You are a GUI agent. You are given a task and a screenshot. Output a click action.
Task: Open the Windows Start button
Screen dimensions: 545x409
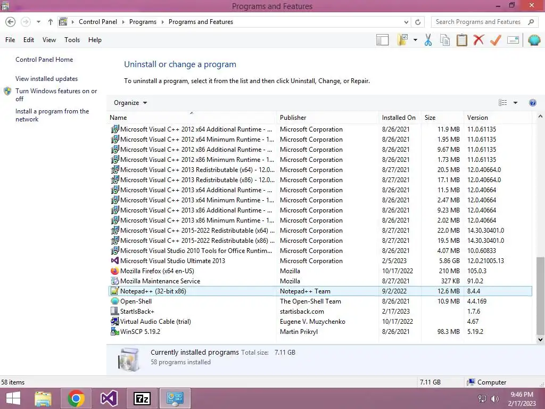[x=13, y=398]
